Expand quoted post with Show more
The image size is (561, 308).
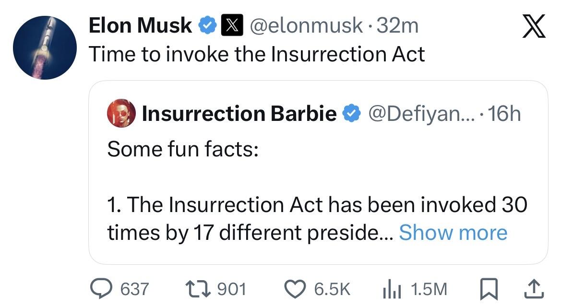(x=453, y=233)
